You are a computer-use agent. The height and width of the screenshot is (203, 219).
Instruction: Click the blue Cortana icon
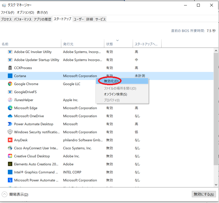click(x=10, y=76)
